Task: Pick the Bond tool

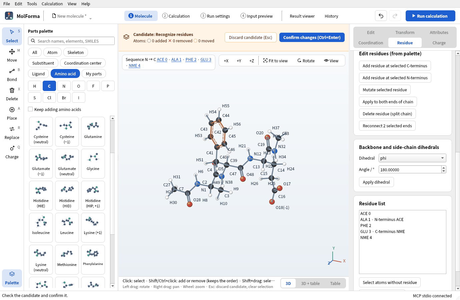Action: pos(12,75)
